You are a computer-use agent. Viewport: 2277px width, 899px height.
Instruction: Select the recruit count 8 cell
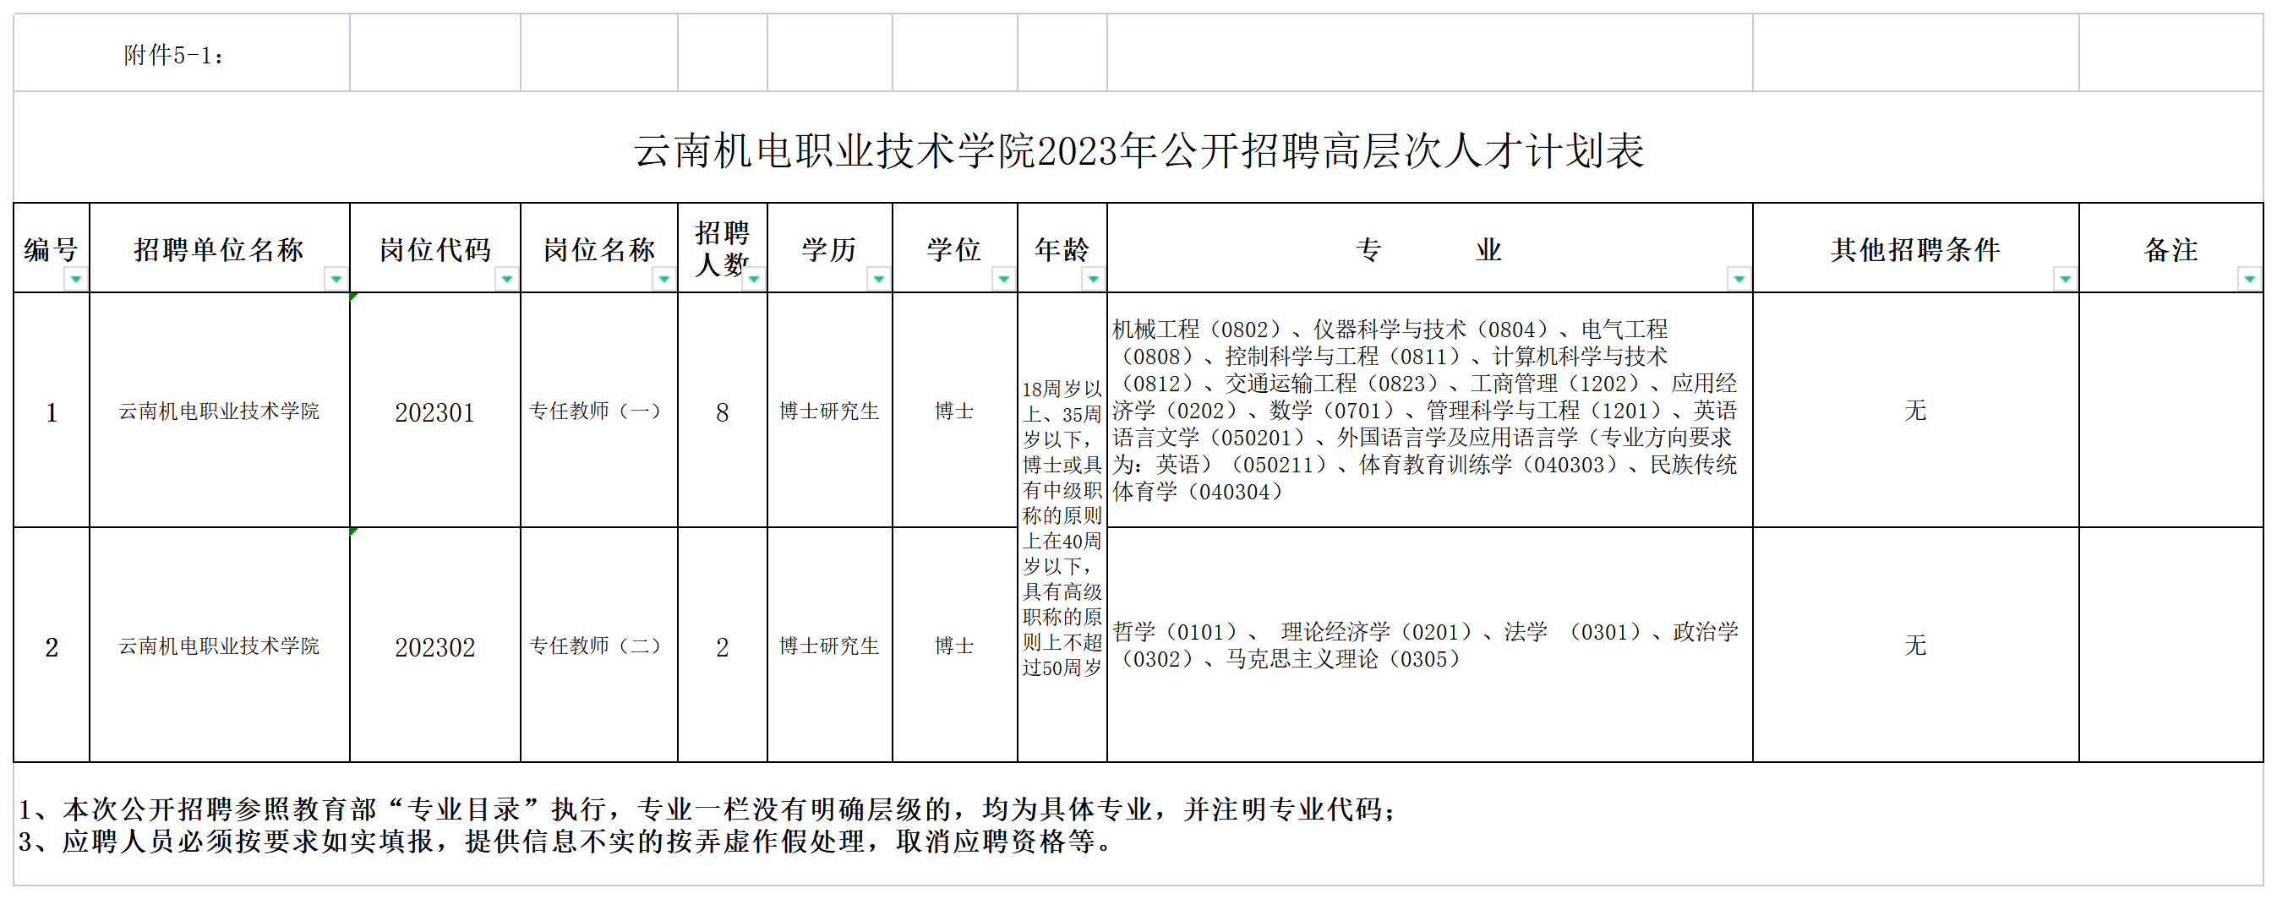point(722,411)
